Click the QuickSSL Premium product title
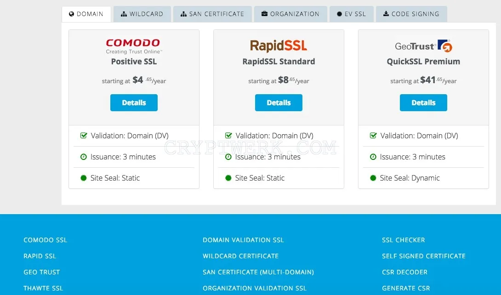This screenshot has height=295, width=501. coord(423,62)
